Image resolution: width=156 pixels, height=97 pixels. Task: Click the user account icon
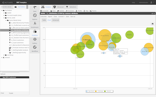(151, 2)
